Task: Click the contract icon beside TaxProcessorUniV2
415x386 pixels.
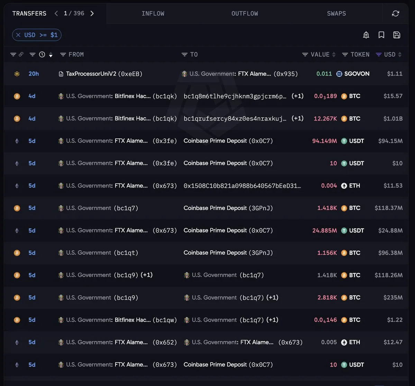Action: click(61, 74)
